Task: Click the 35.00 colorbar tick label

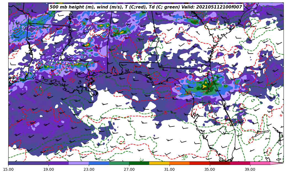Action: 210,170
